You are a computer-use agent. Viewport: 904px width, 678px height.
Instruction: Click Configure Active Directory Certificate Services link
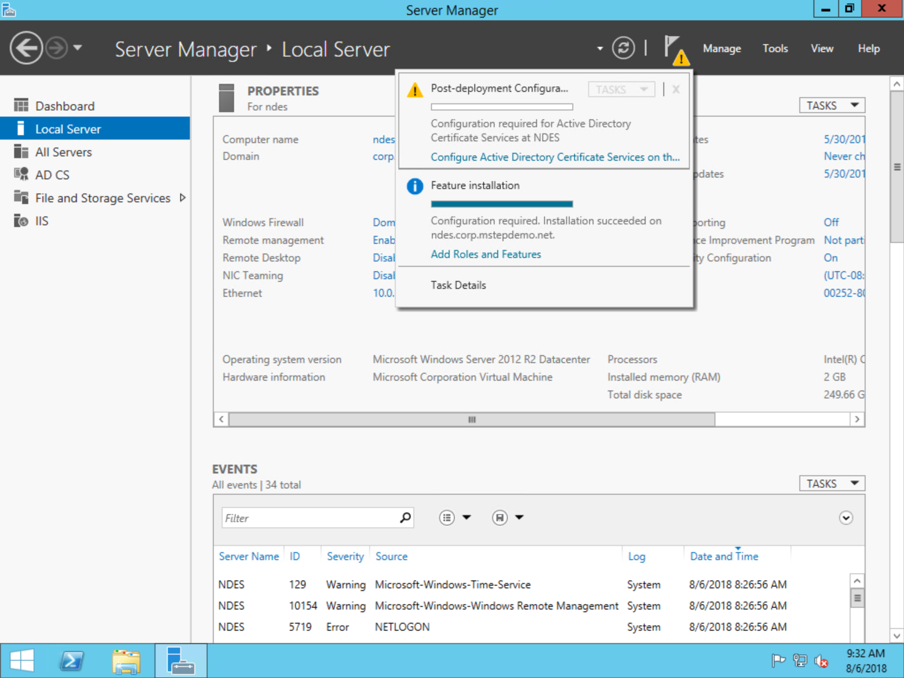[555, 157]
